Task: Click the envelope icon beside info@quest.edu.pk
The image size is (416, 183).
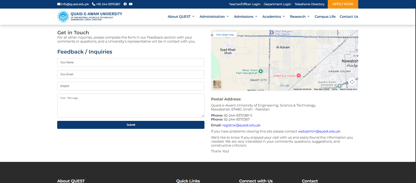Action: click(58, 4)
